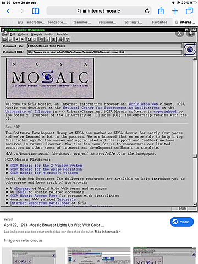This screenshot has width=198, height=264.
Task: Open a new tab with plus icon
Action: coord(175,11)
